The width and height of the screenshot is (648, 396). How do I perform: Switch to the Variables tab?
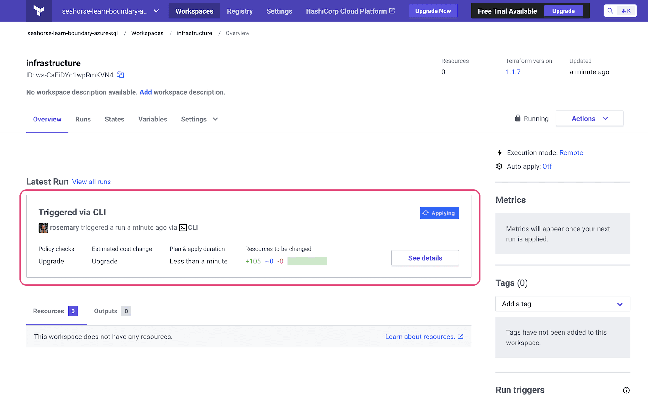(153, 119)
